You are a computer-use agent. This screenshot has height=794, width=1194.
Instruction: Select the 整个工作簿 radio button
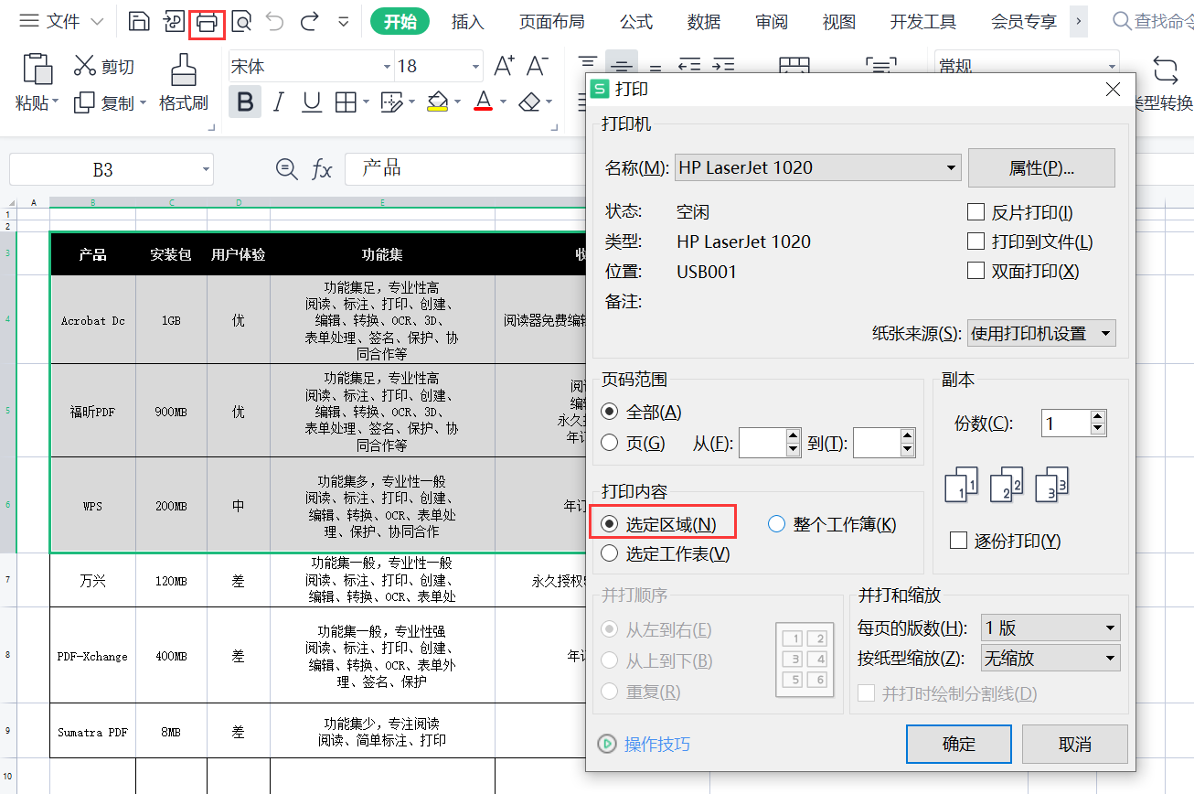[x=777, y=524]
